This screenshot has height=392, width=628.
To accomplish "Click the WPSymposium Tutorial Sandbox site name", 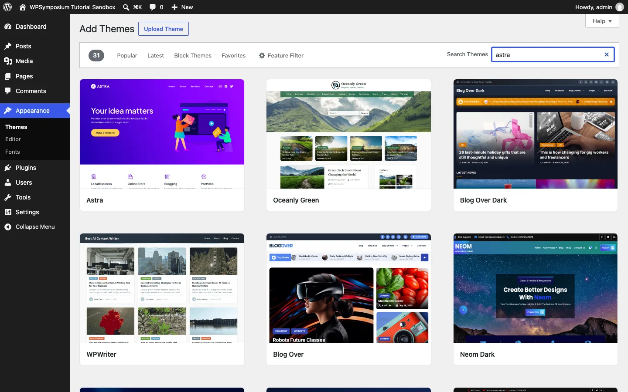I will tap(72, 7).
